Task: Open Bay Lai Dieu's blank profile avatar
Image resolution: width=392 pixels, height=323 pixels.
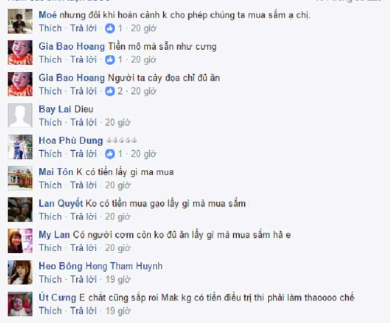Action: pos(20,116)
